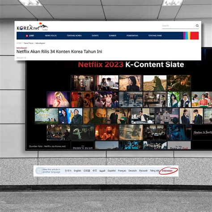Select the Events menu item
This screenshot has height=212, width=212.
coord(95,36)
